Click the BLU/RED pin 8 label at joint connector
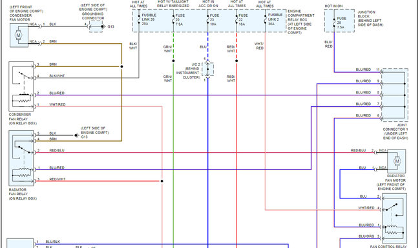 click(363, 92)
